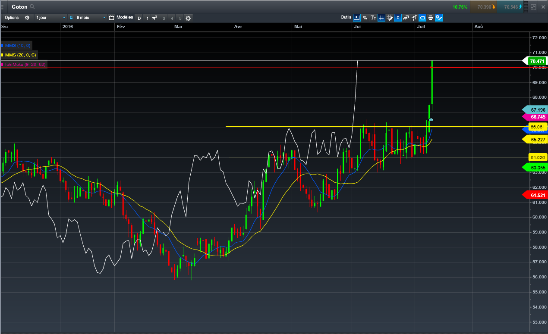Screen dimensions: 548x334
Task: Open the Options gear settings
Action: (x=27, y=18)
